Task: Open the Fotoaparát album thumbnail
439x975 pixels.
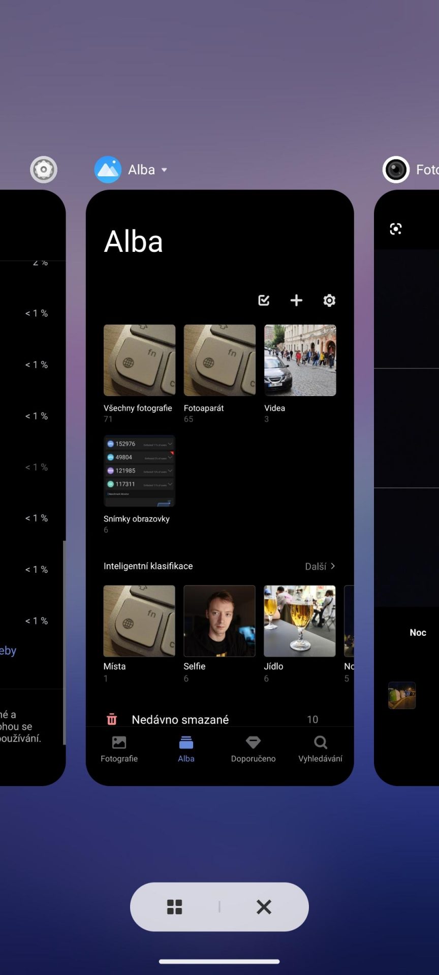Action: coord(219,360)
